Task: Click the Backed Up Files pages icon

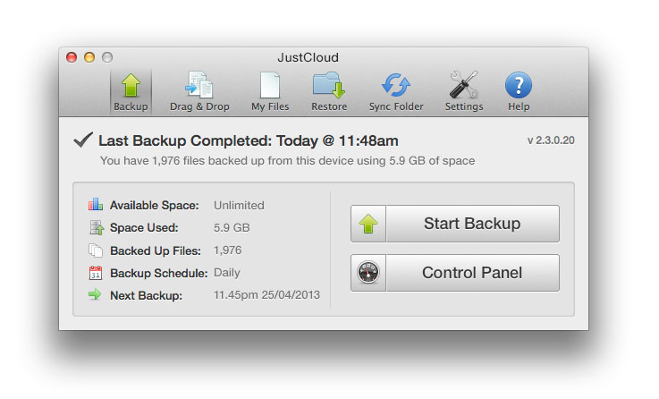Action: 96,250
